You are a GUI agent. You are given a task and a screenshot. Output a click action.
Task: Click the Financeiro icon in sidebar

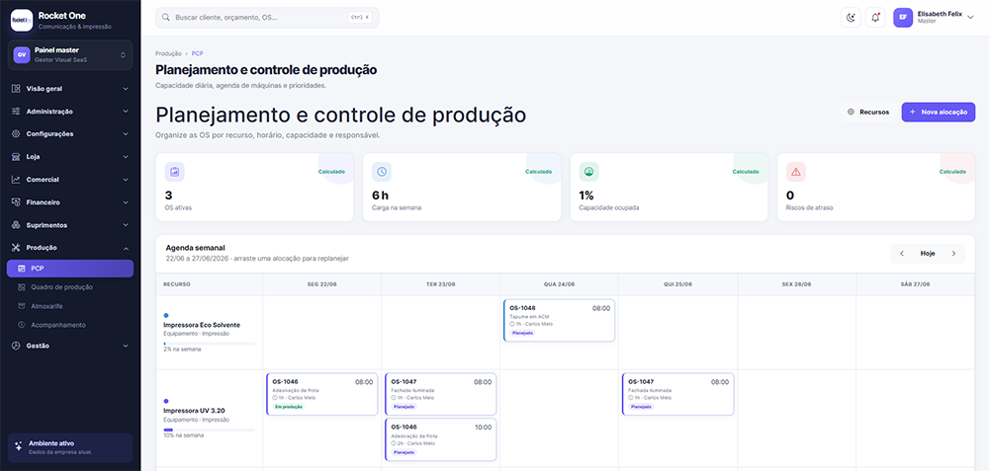coord(16,202)
